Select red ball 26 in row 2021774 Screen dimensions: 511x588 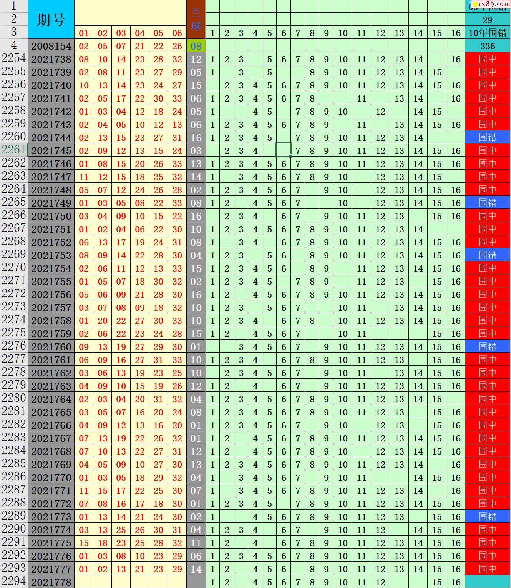(x=140, y=530)
